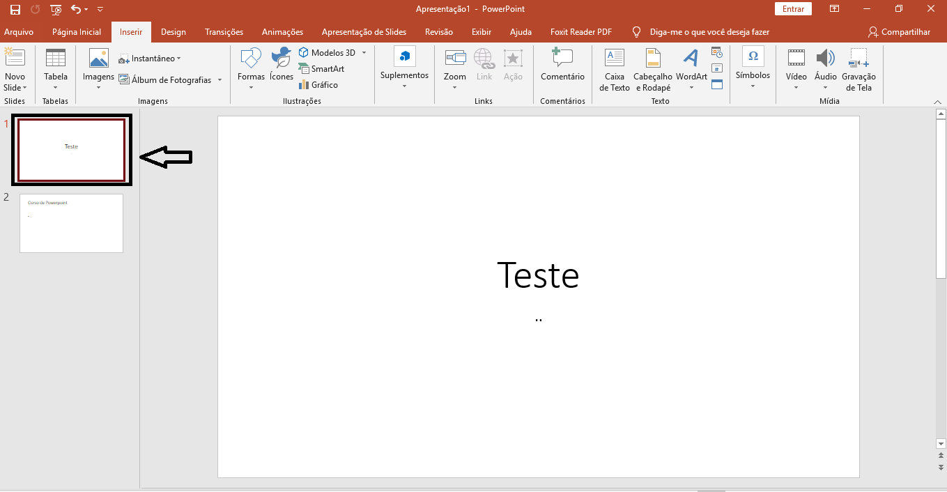The width and height of the screenshot is (947, 492).
Task: Insert a chart with Gráfico
Action: pyautogui.click(x=318, y=85)
